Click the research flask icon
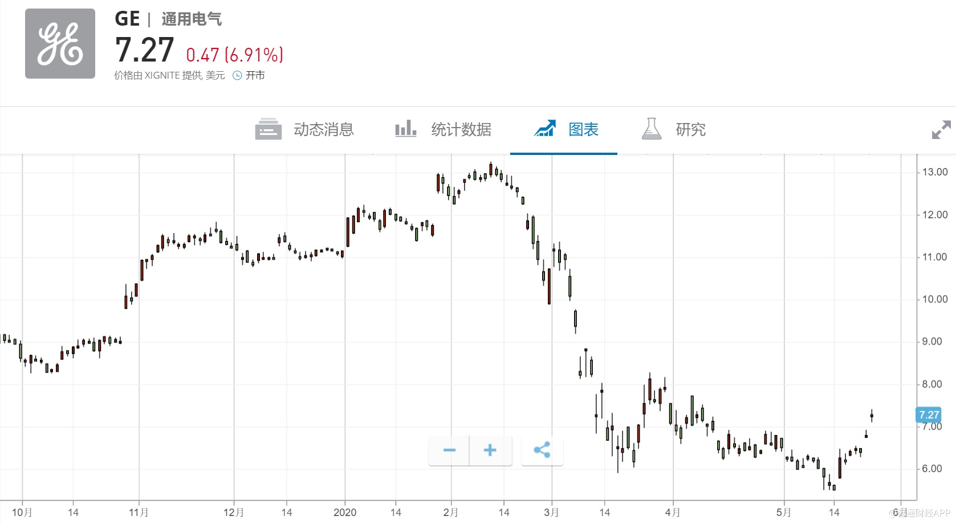 652,129
